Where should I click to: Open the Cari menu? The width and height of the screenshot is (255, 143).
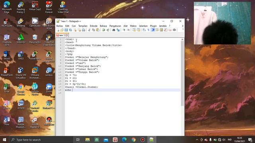click(74, 26)
